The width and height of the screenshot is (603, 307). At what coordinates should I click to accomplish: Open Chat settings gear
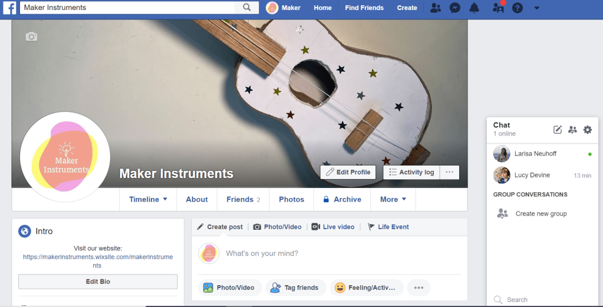click(587, 130)
